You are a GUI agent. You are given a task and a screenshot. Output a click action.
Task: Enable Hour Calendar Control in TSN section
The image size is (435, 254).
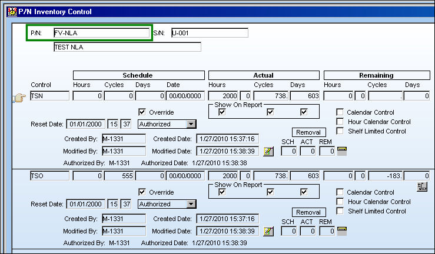coord(340,121)
